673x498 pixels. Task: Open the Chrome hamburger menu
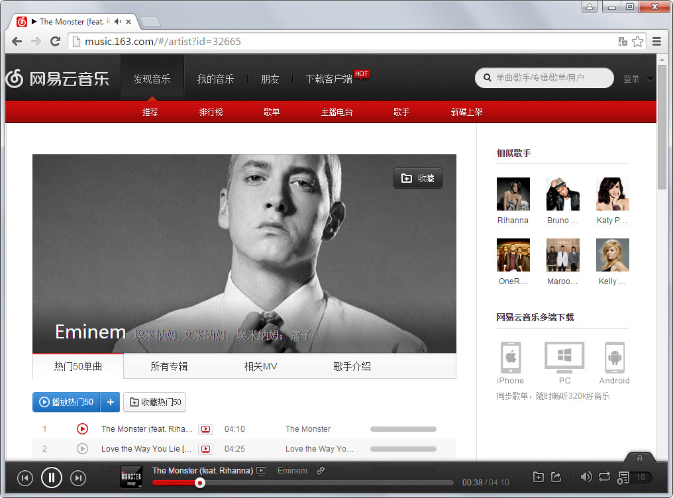656,42
